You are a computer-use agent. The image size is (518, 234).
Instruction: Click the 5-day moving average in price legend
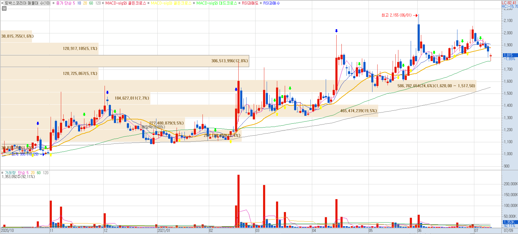click(74, 3)
